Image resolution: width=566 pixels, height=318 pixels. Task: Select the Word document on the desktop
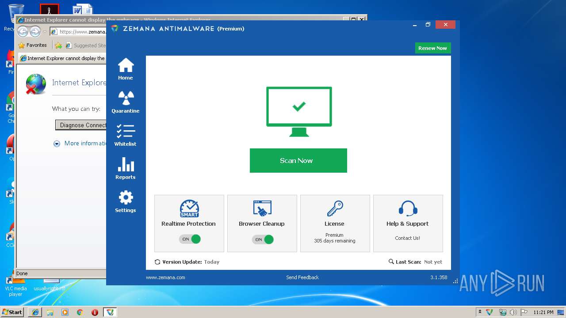(x=83, y=10)
